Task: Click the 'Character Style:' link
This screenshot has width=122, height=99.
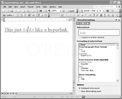Action: tap(85, 62)
